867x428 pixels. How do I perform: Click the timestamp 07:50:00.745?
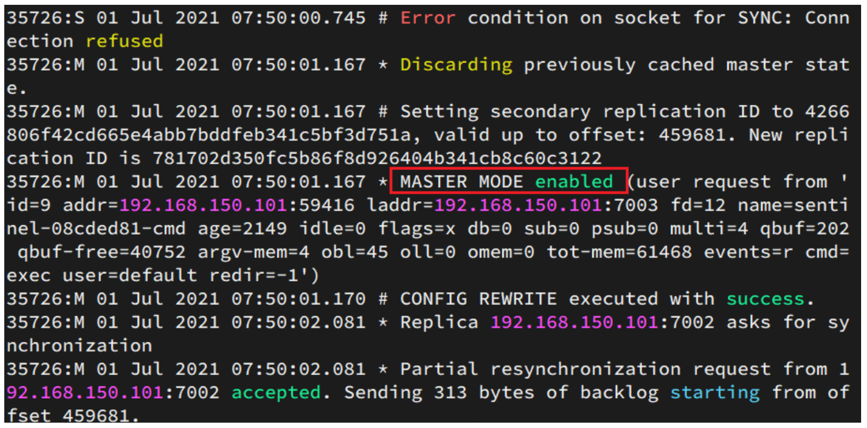298,18
